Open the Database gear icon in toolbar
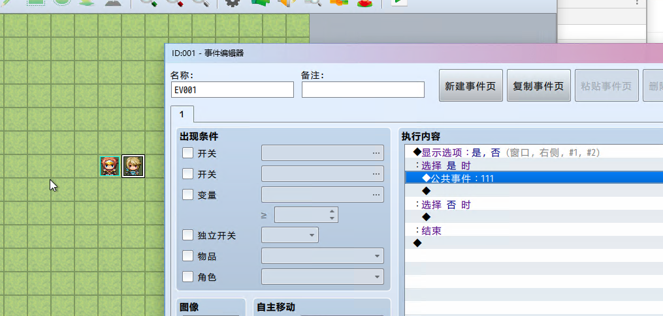The width and height of the screenshot is (663, 316). [x=232, y=3]
